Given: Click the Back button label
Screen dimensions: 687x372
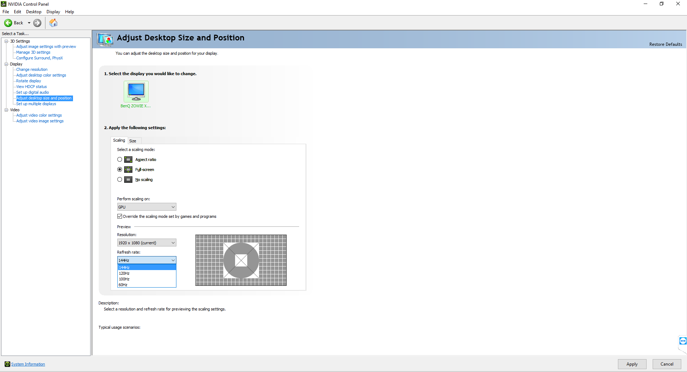Looking at the screenshot, I should (19, 23).
